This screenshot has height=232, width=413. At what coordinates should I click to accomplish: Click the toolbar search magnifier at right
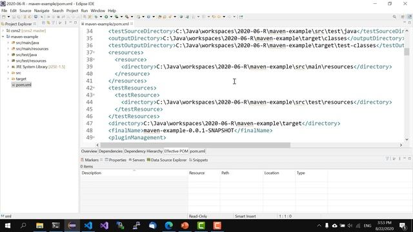click(394, 17)
